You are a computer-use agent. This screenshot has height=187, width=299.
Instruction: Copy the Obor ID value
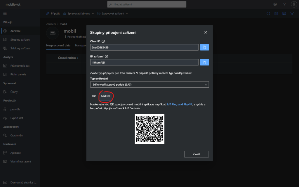[x=204, y=47]
